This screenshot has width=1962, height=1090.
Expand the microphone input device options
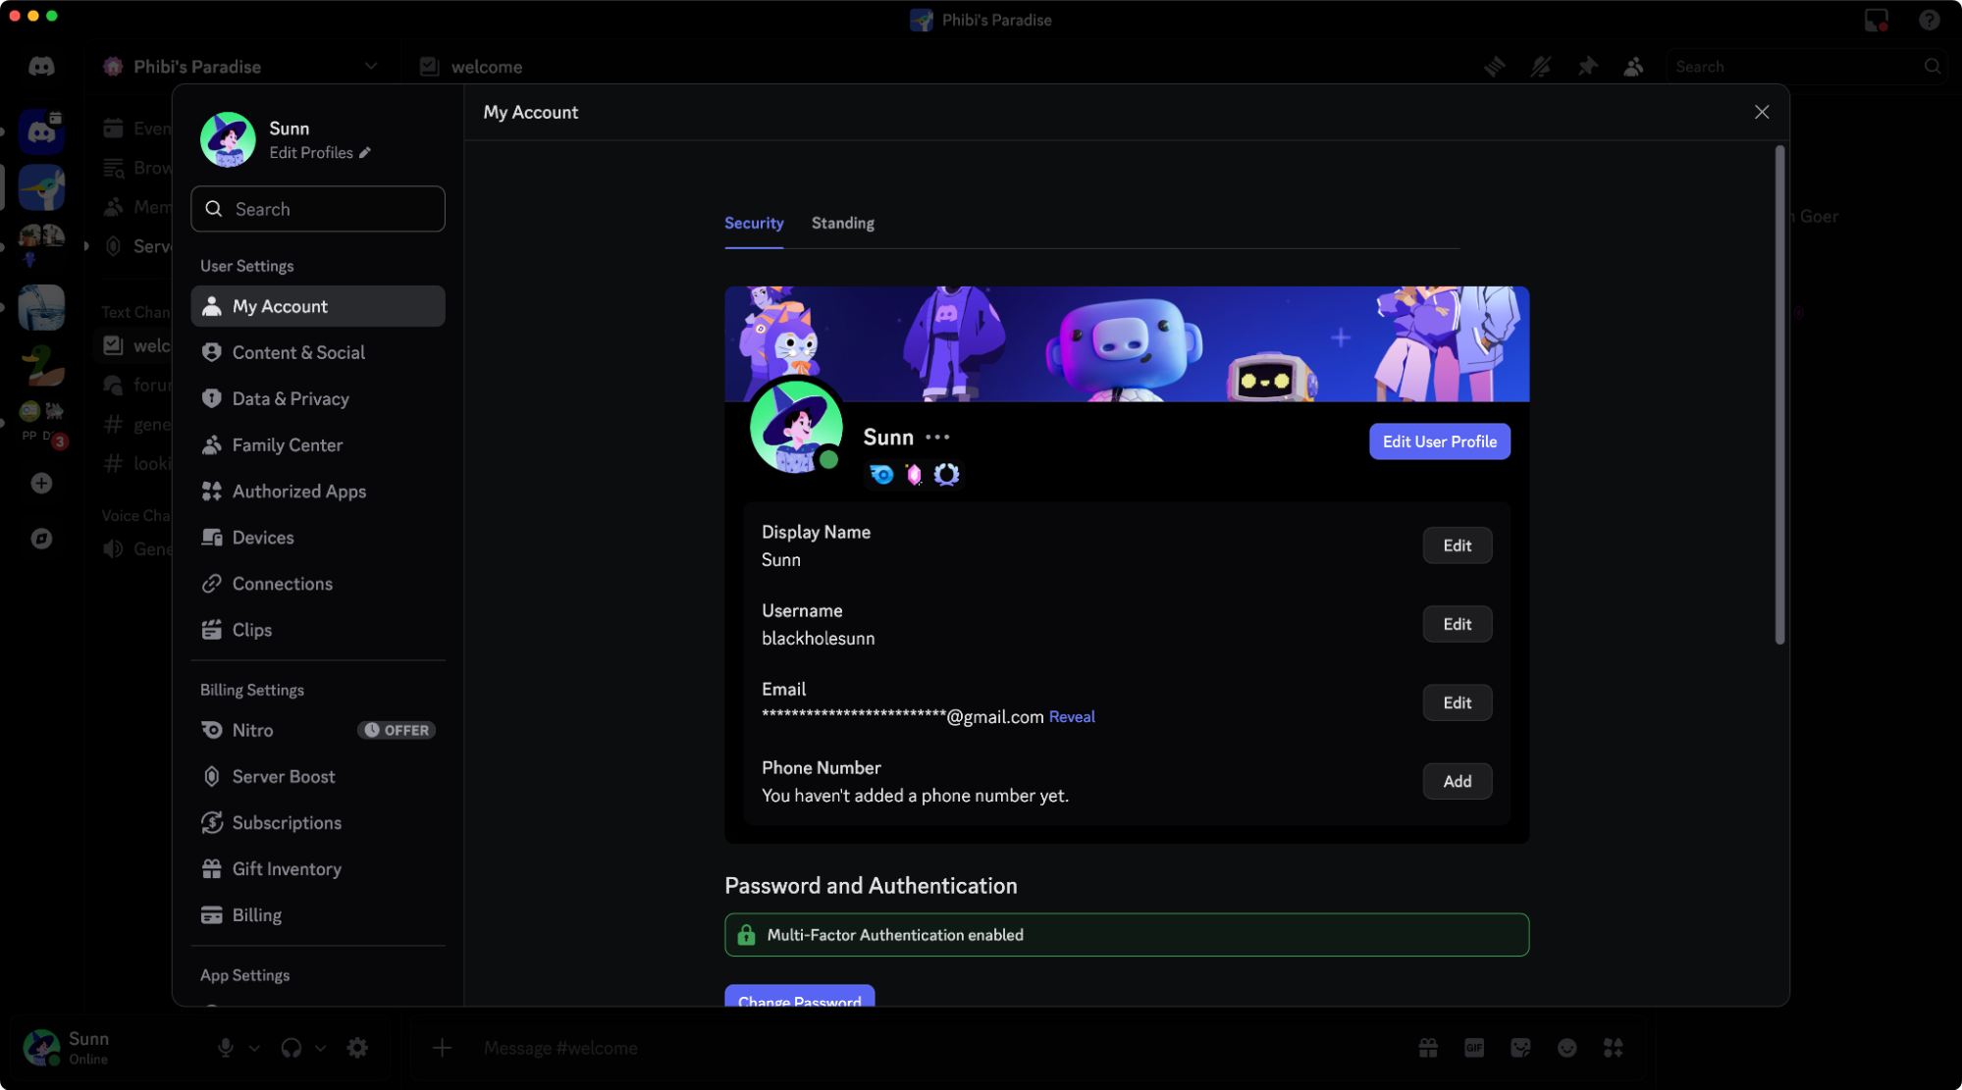coord(254,1048)
